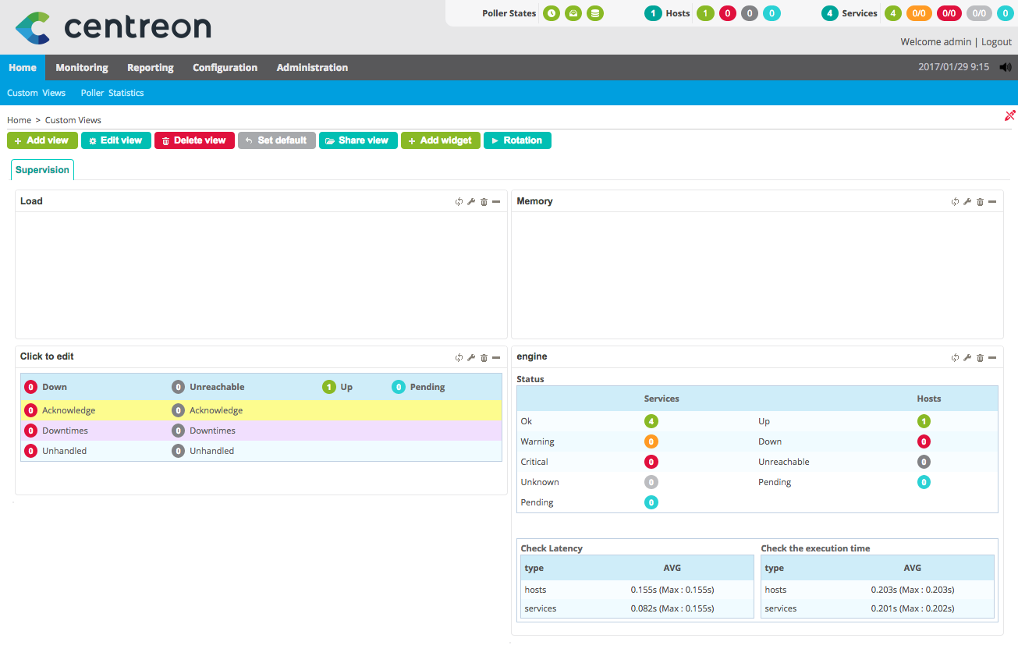The image size is (1018, 663).
Task: Delete the engine widget using trash icon
Action: (x=980, y=358)
